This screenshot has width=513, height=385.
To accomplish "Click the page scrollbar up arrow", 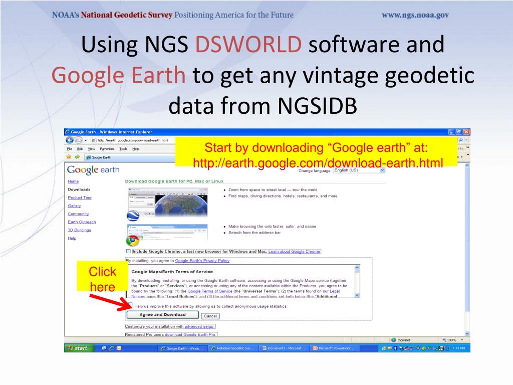I will [x=467, y=165].
